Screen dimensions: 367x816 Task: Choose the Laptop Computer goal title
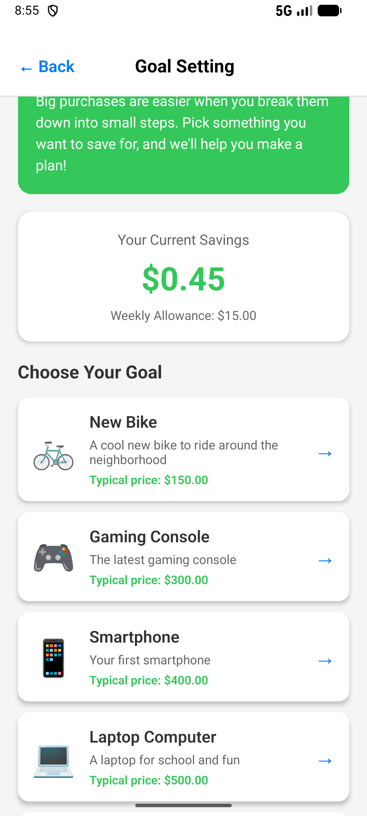pyautogui.click(x=153, y=737)
